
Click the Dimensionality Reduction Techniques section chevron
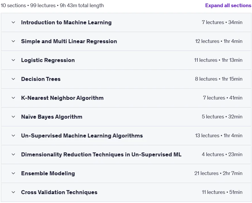(x=13, y=154)
